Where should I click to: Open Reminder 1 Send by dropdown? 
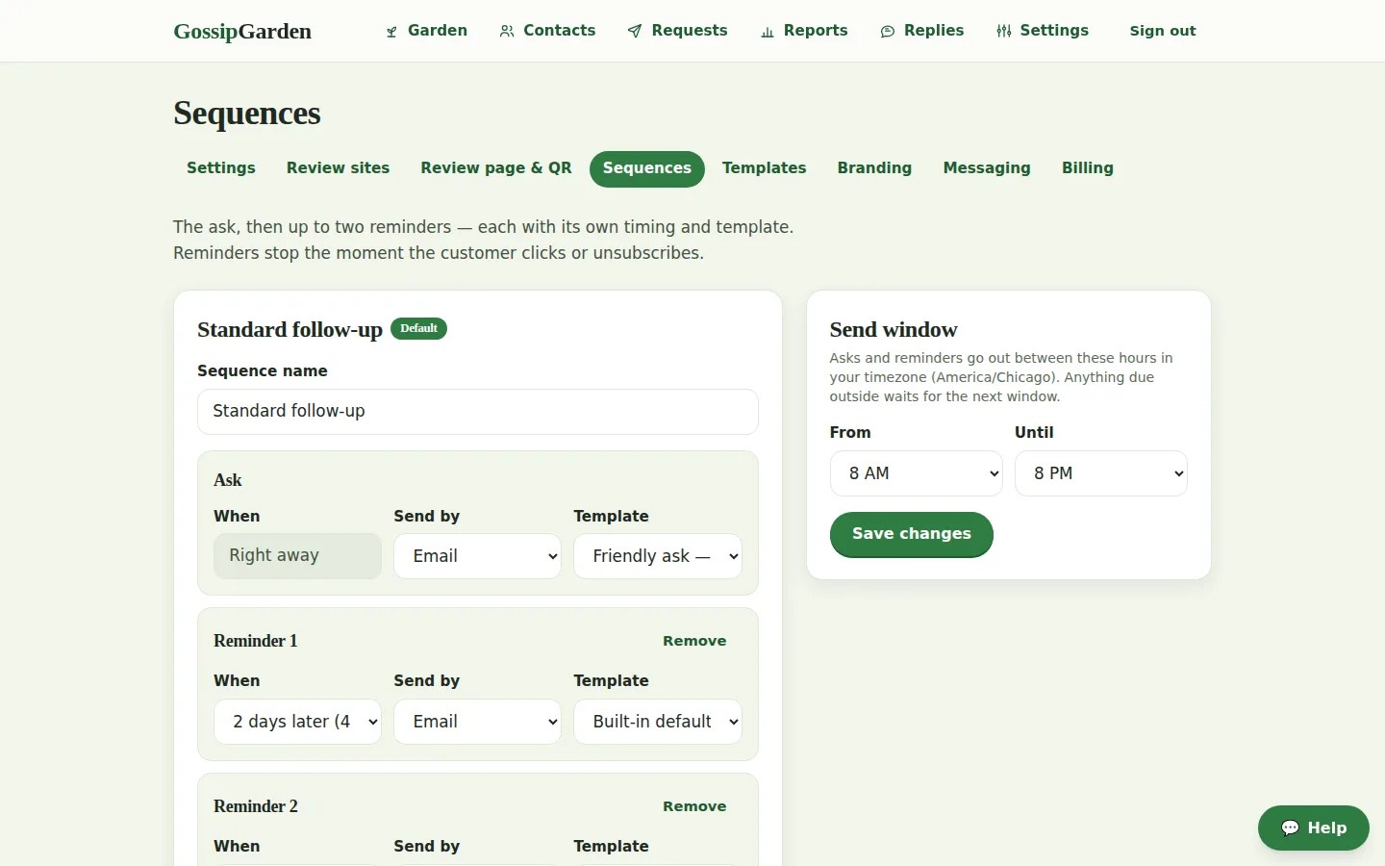(x=477, y=722)
